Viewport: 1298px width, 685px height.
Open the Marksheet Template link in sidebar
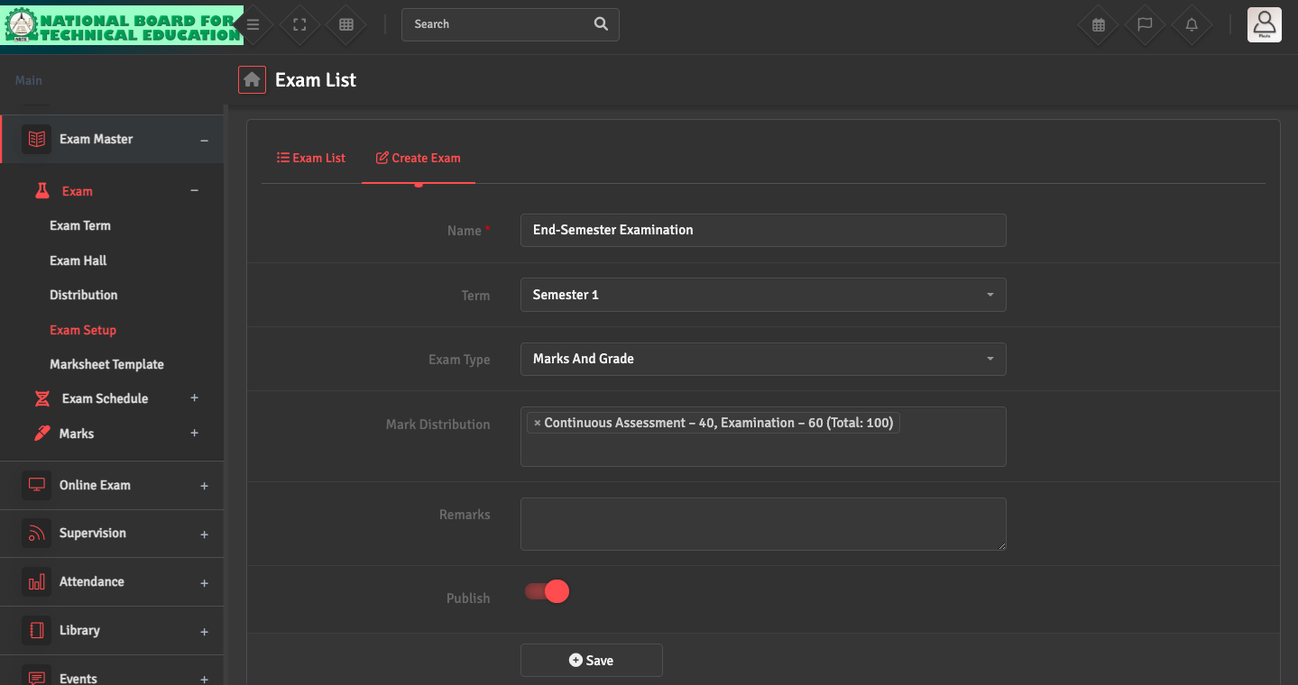click(x=106, y=364)
